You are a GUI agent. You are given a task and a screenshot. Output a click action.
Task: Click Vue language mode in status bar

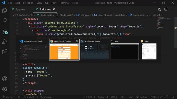tap(131, 97)
